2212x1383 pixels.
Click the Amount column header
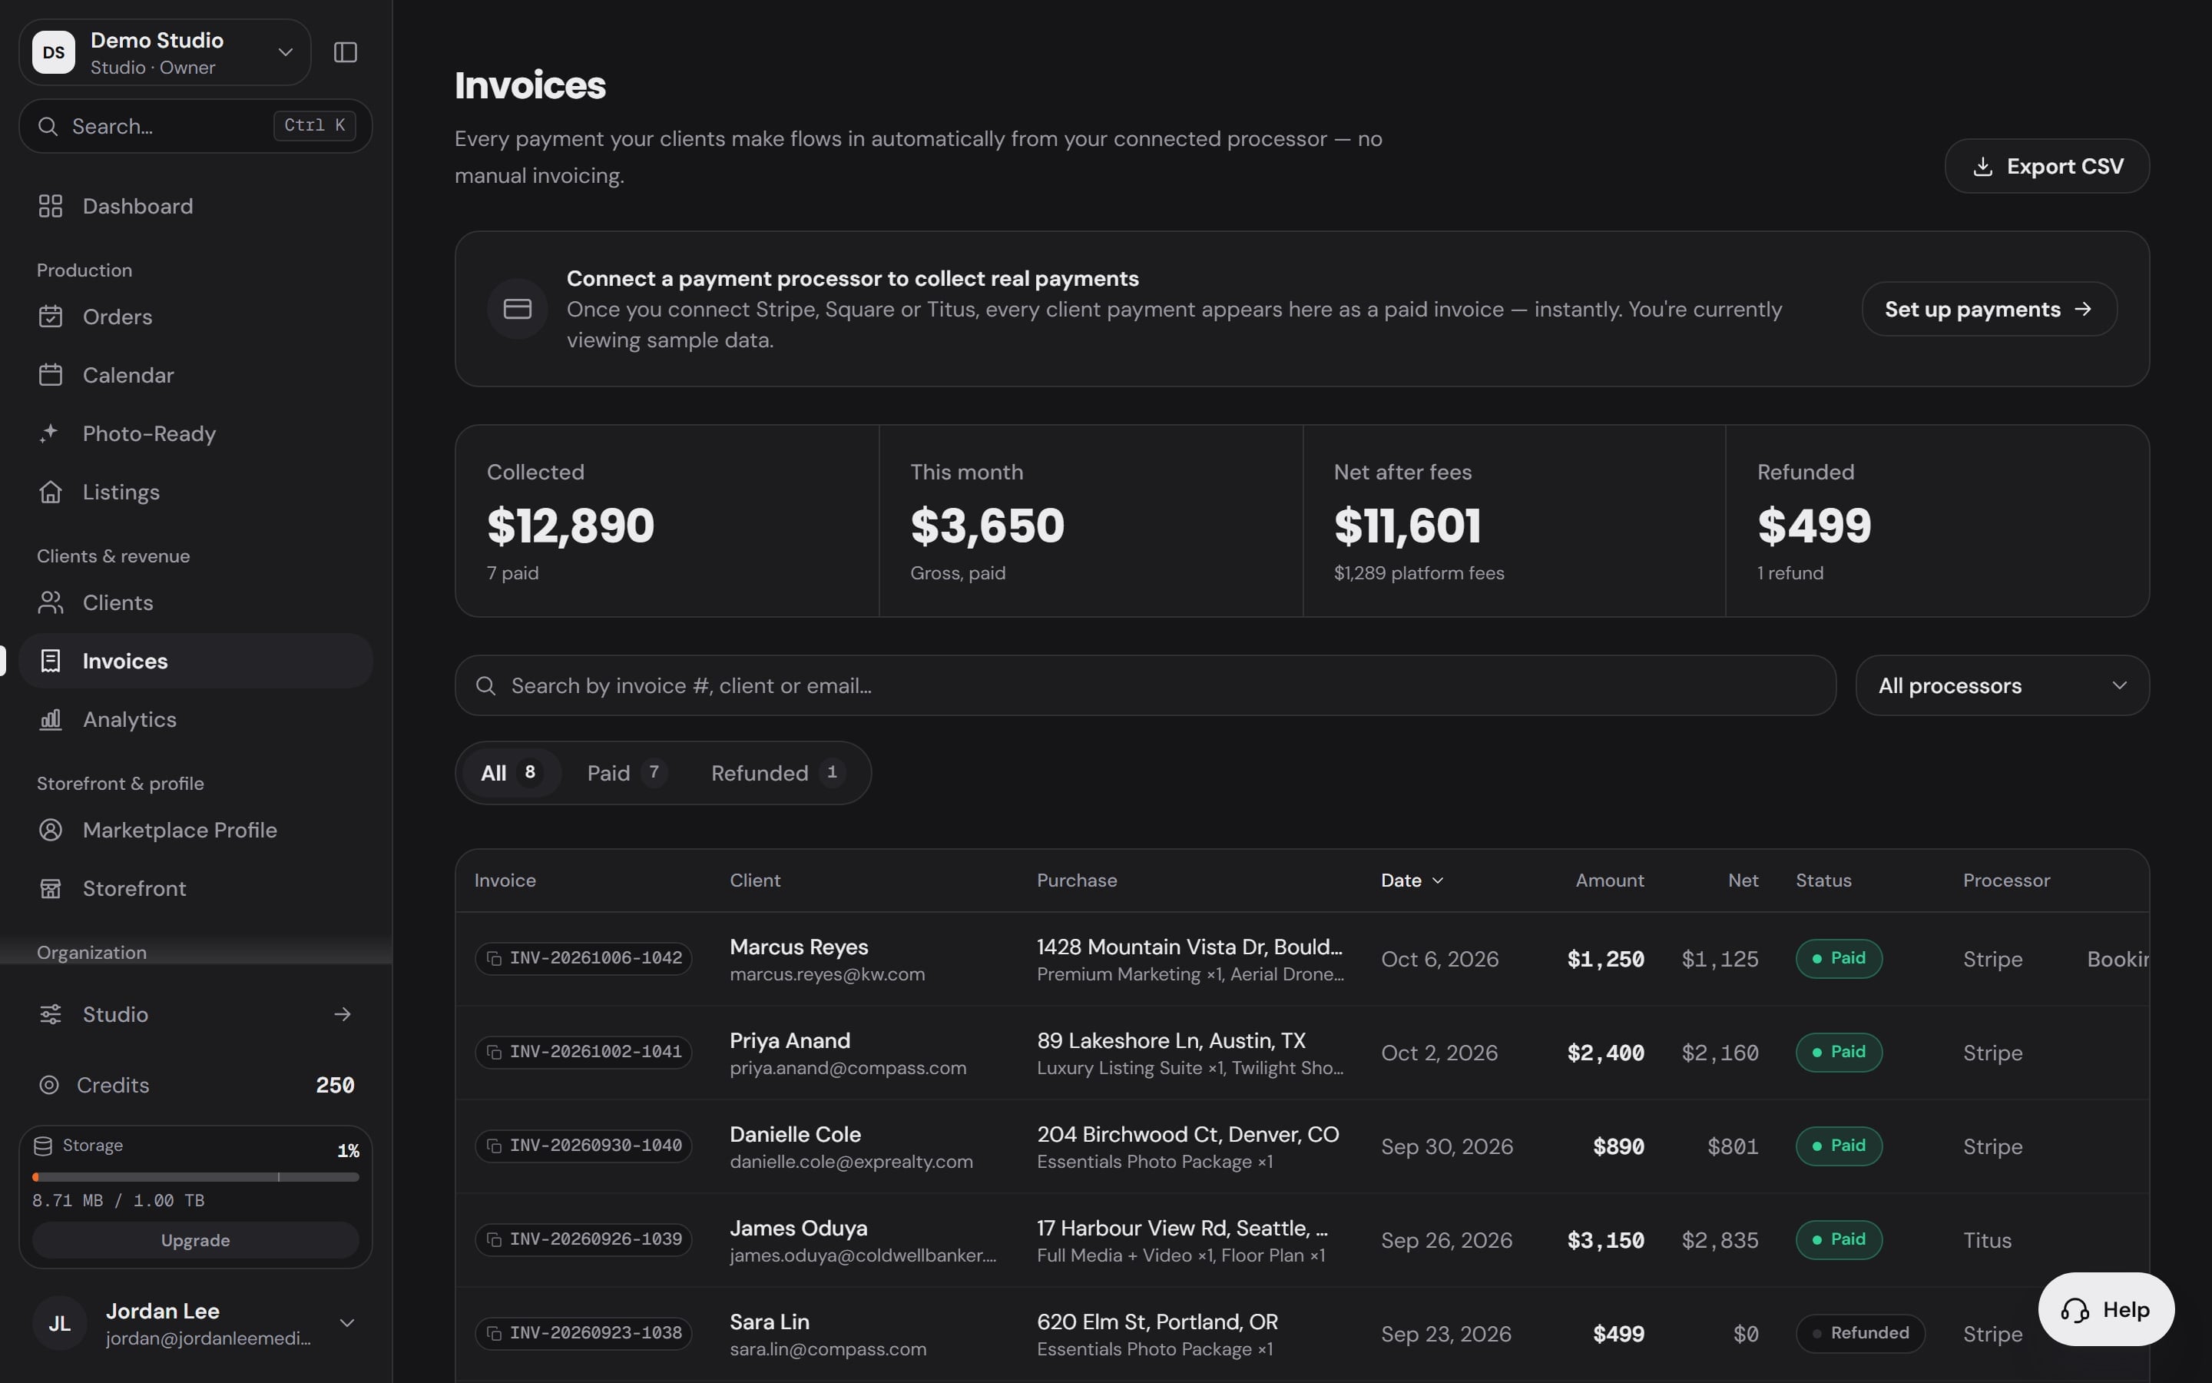coord(1609,881)
